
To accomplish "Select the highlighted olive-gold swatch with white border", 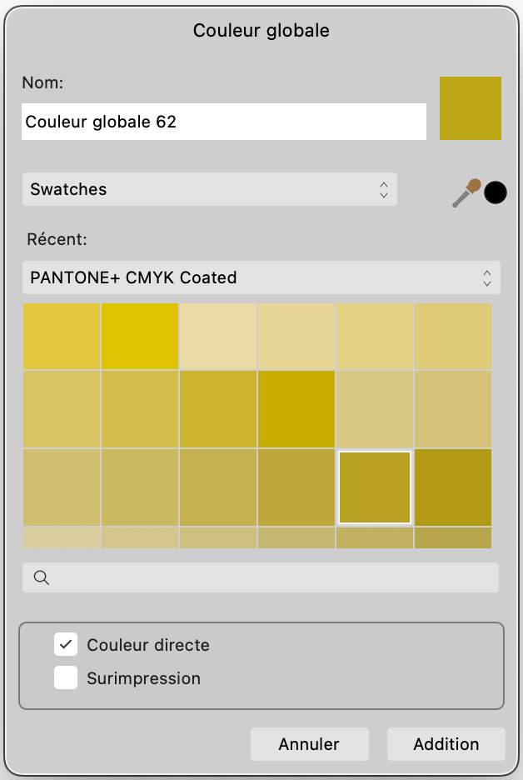I will pyautogui.click(x=375, y=487).
